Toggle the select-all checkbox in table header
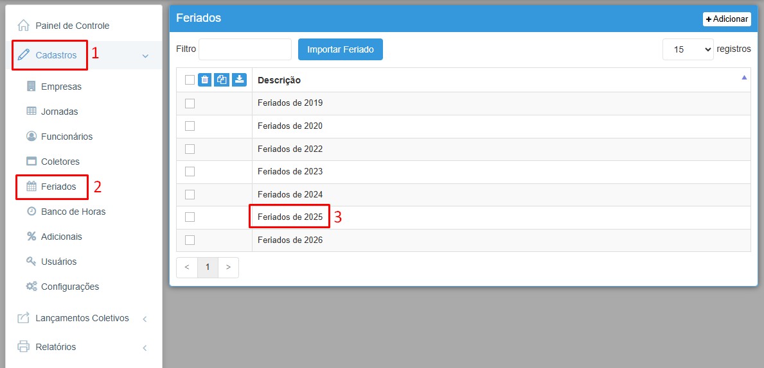This screenshot has height=368, width=764. (190, 80)
